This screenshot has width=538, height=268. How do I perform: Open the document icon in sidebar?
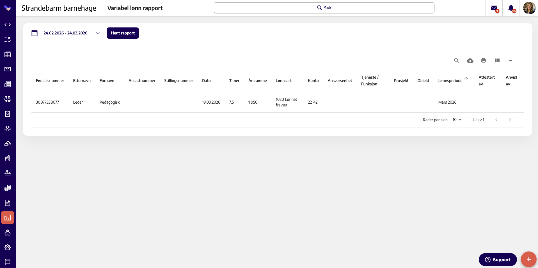tap(8, 203)
